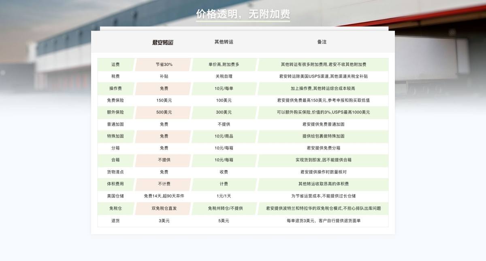Select the 150美元 insurance value

[164, 100]
